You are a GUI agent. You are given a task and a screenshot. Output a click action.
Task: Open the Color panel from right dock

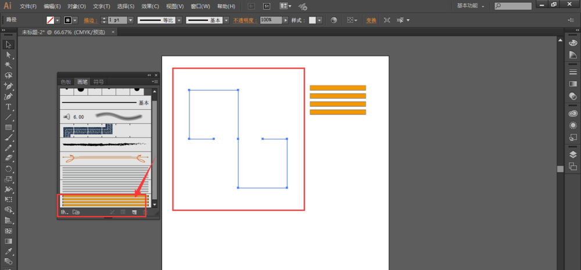coord(573,42)
